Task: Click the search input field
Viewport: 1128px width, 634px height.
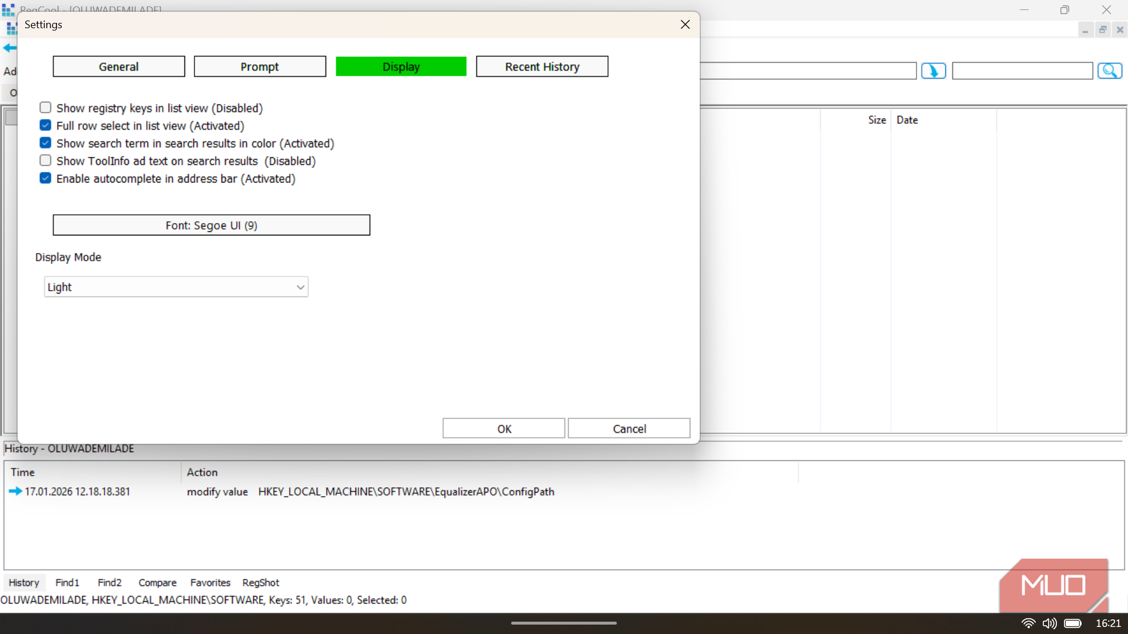Action: (1022, 71)
